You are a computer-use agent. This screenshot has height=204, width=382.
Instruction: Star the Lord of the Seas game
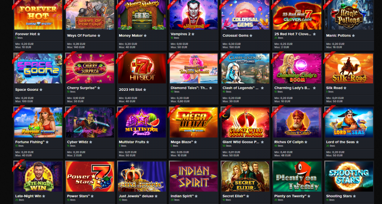357,142
